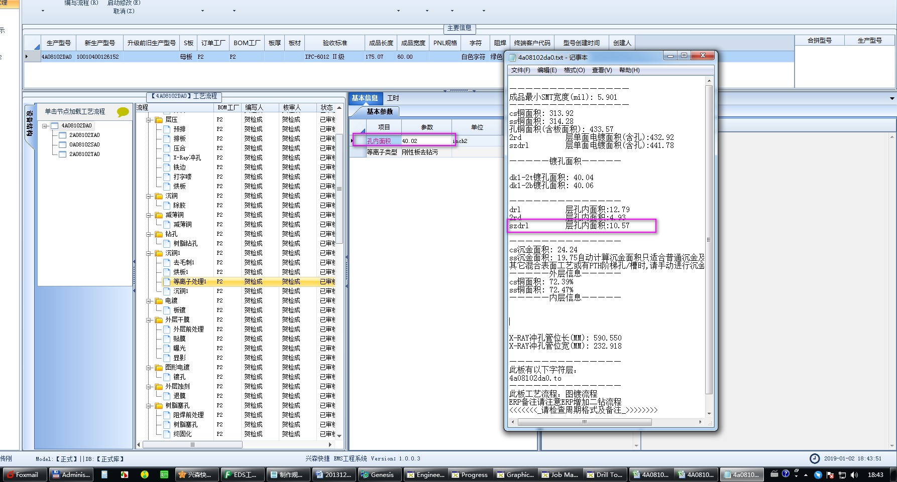The image size is (897, 482).
Task: Collapse the 层压 process group
Action: coord(149,120)
